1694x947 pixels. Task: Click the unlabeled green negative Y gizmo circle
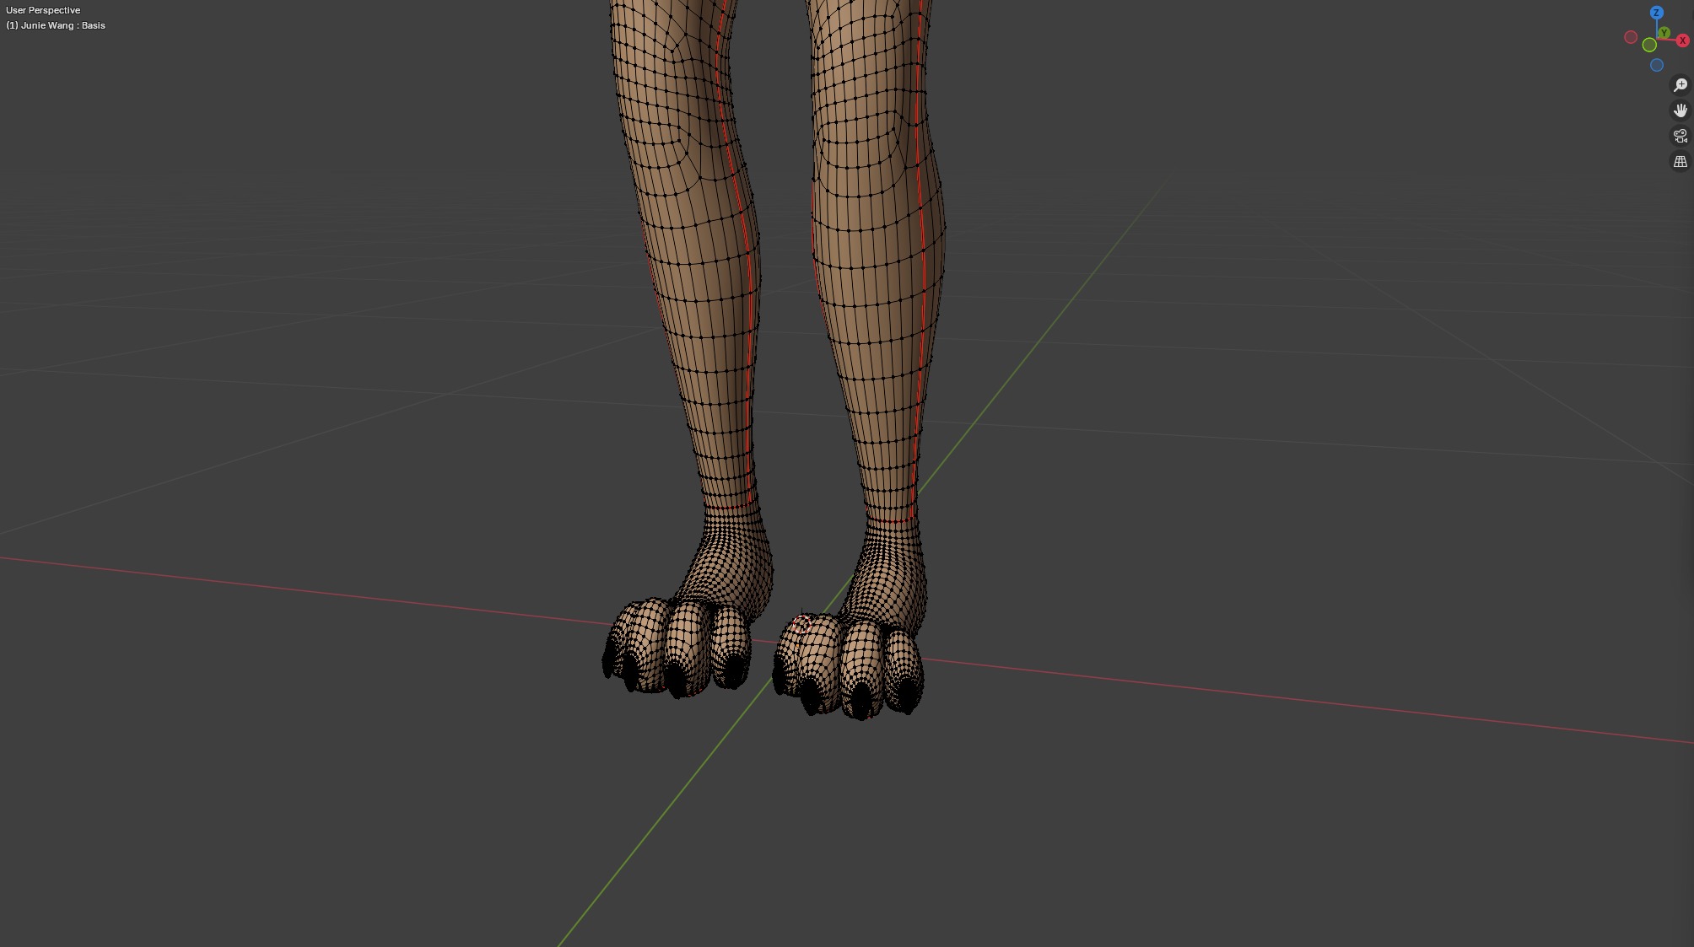pos(1649,45)
